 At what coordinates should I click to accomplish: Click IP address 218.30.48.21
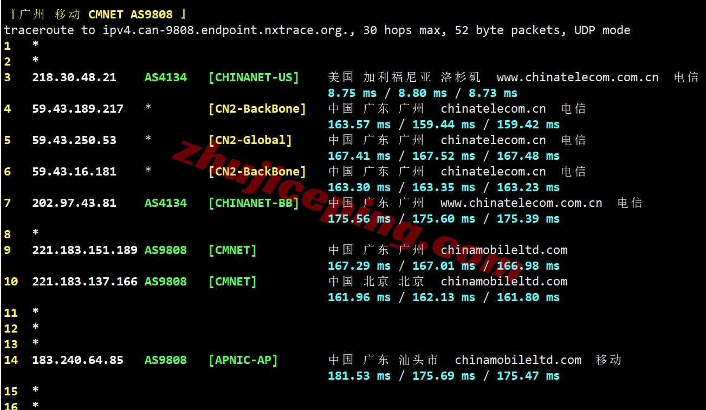coord(74,77)
